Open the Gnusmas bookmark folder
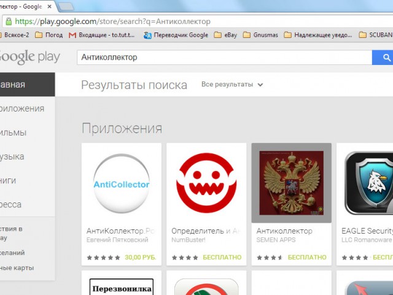The image size is (393, 295). tap(260, 35)
